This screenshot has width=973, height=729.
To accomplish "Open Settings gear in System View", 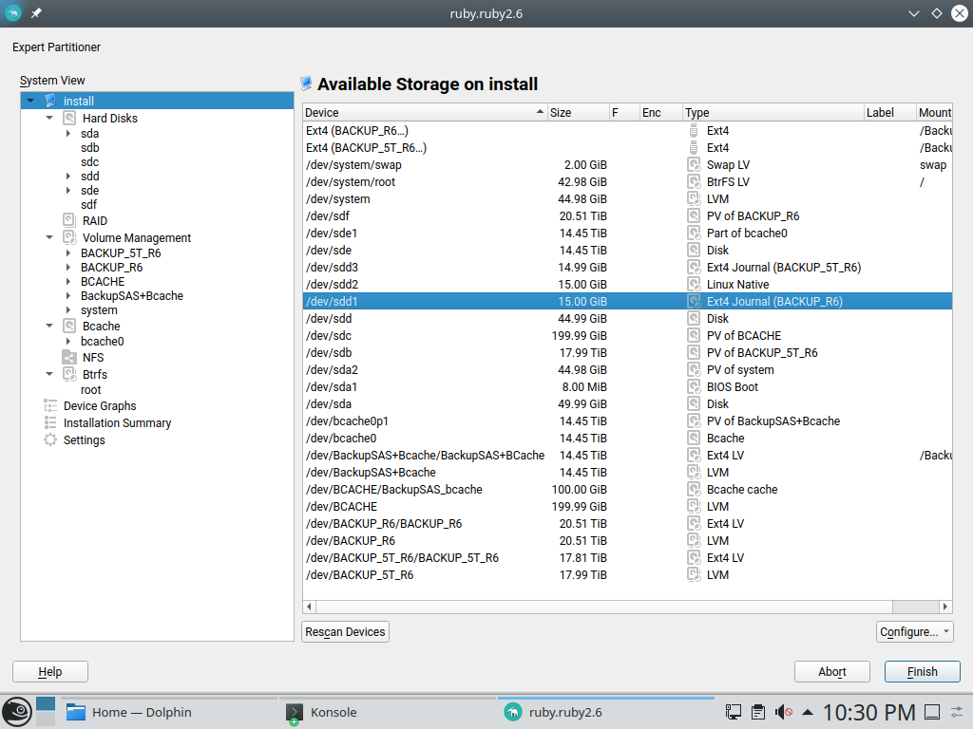I will [50, 440].
